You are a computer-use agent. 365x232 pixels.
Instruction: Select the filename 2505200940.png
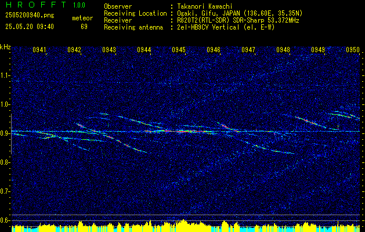click(30, 16)
